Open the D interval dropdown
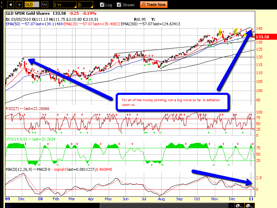Screen dimensions: 277x208 pyautogui.click(x=86, y=5)
